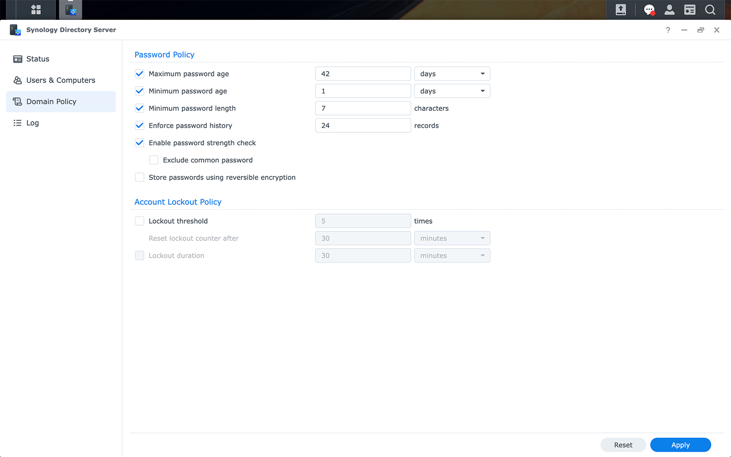Open the widgets panel icon
The height and width of the screenshot is (457, 731).
pos(690,10)
